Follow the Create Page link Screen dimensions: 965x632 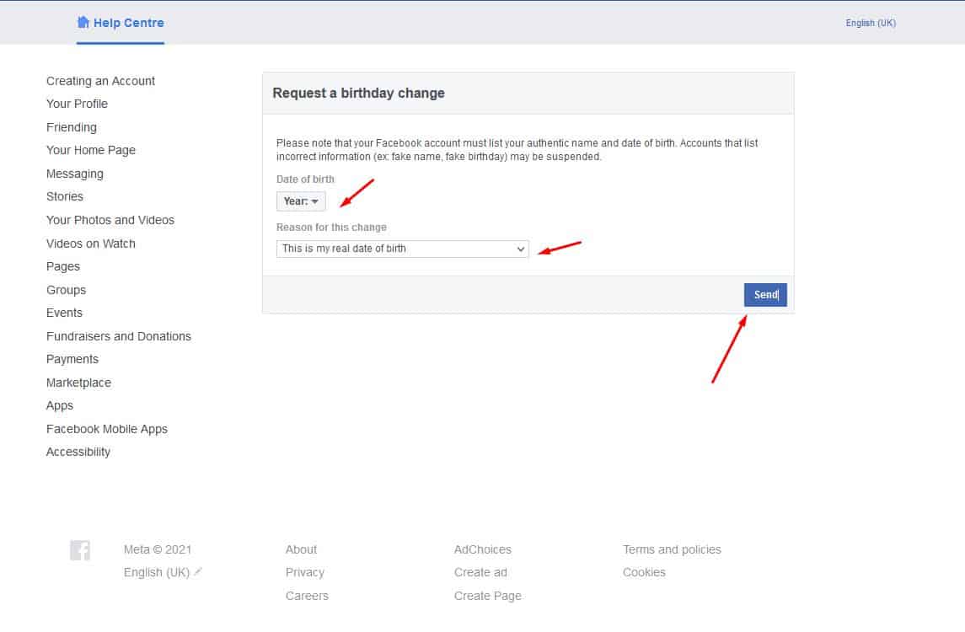click(487, 596)
